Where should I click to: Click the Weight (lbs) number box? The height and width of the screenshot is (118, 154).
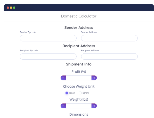click(x=79, y=106)
